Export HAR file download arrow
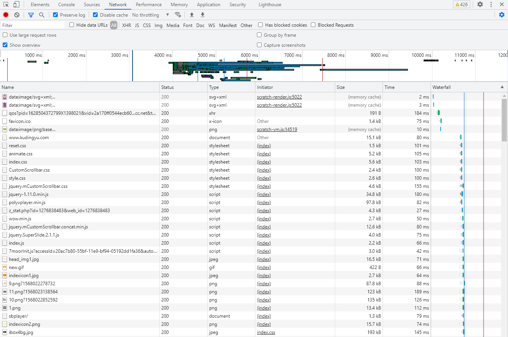The height and width of the screenshot is (337, 508). coord(202,15)
